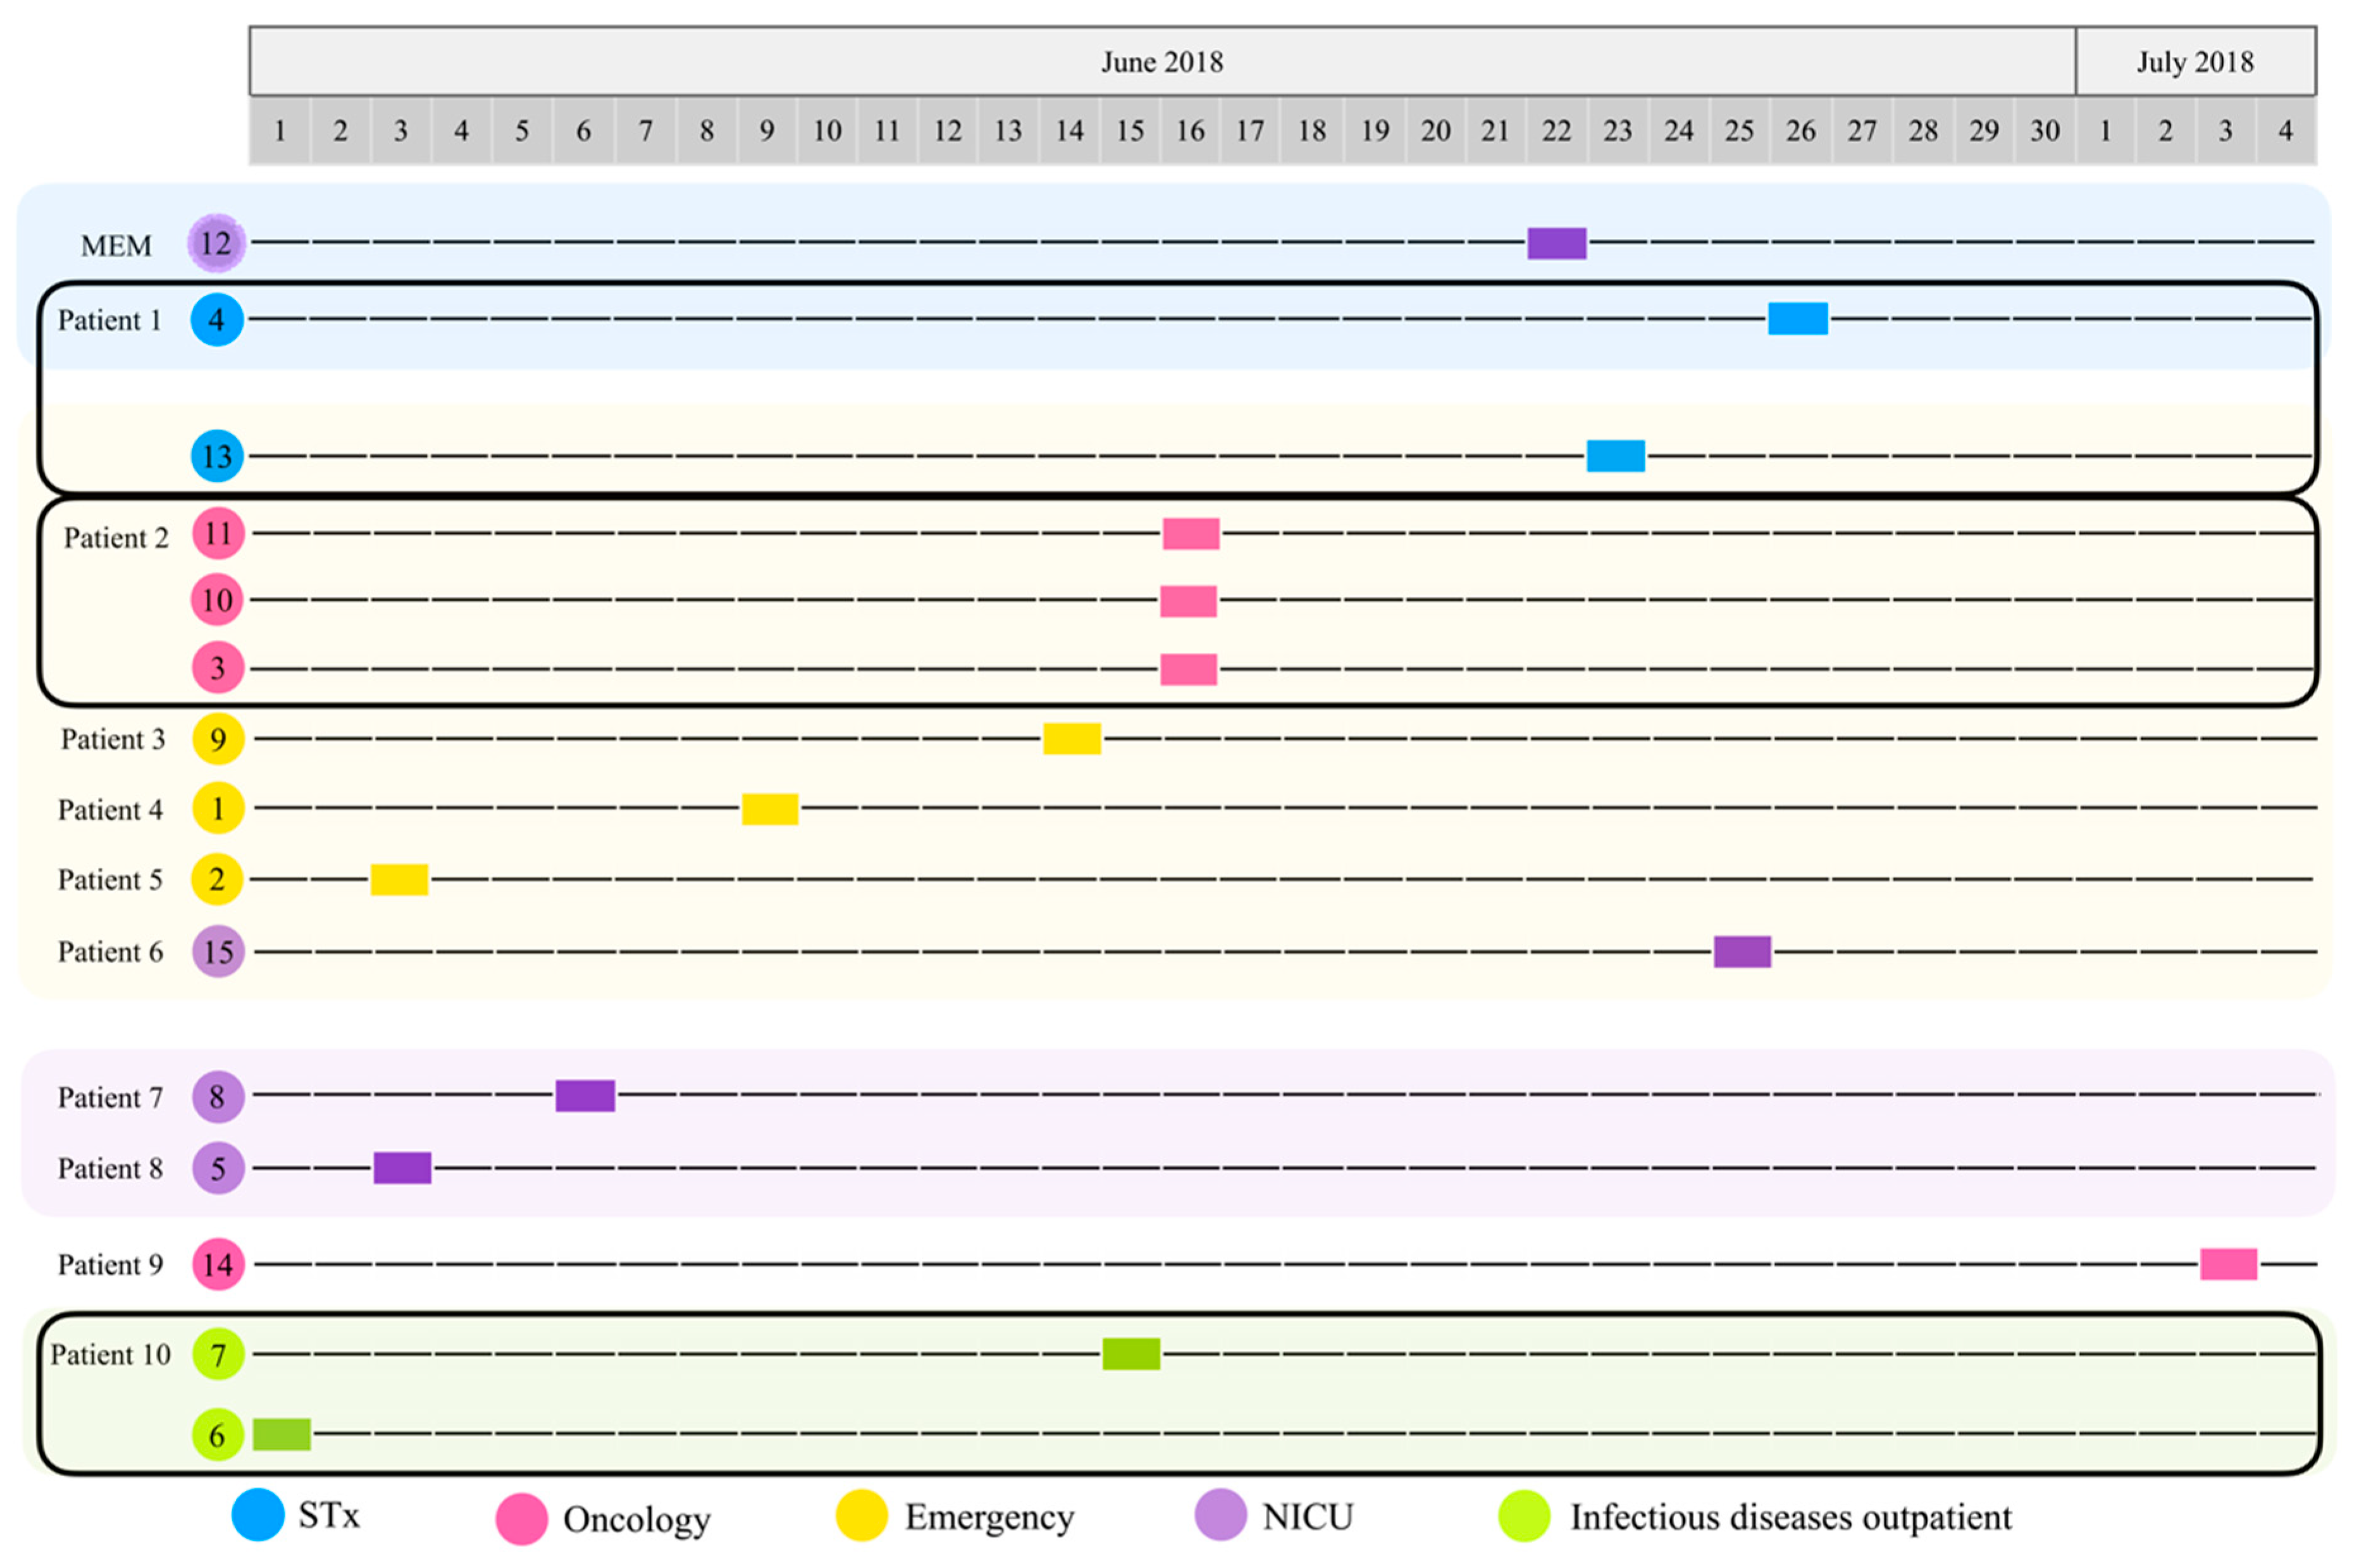Click the pink Patient 9 bar in July

(2228, 1264)
